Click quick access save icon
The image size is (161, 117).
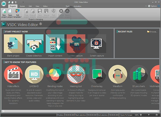[16, 2]
